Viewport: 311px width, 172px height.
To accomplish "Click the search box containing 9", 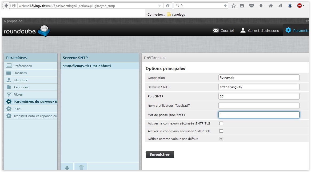I will click(x=201, y=6).
